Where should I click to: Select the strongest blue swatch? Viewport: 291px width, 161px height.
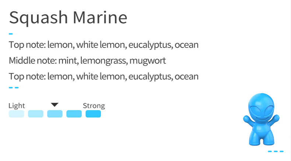pyautogui.click(x=93, y=114)
